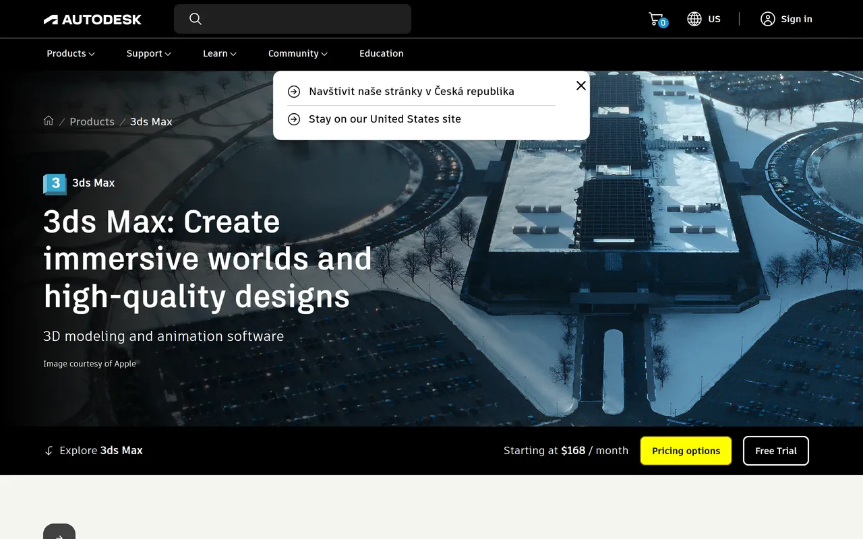Click '3D modeling and animation software' text
Image resolution: width=863 pixels, height=539 pixels.
coord(164,336)
